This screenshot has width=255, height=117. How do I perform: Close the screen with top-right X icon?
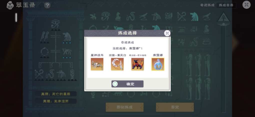click(246, 5)
